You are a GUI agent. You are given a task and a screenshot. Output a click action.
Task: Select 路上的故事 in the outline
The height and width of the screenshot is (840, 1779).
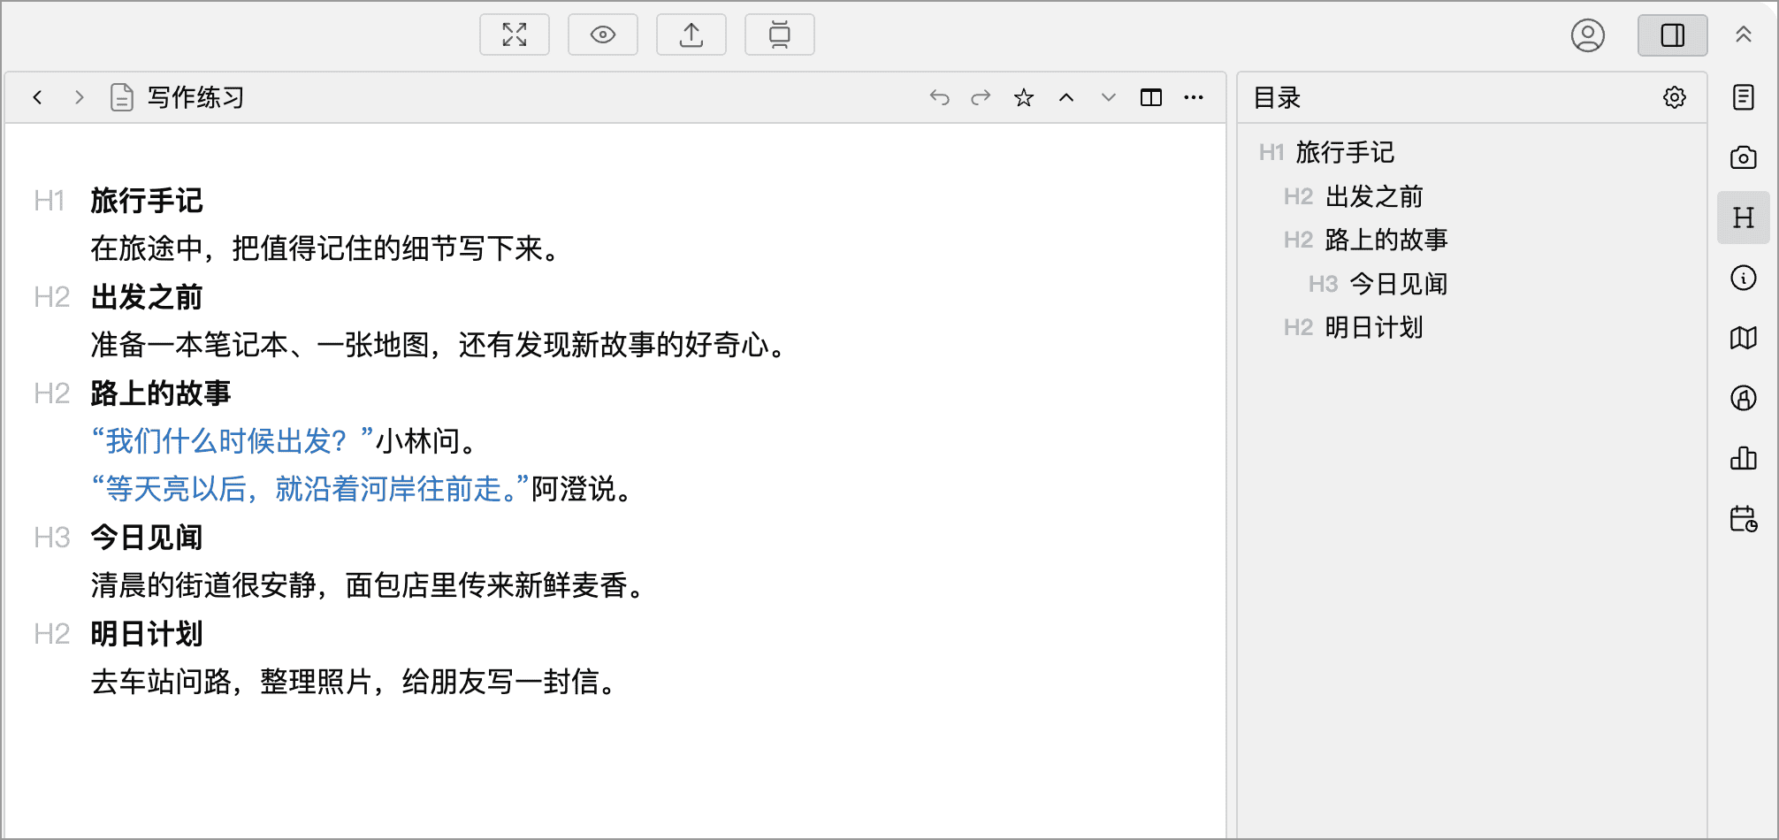point(1386,240)
